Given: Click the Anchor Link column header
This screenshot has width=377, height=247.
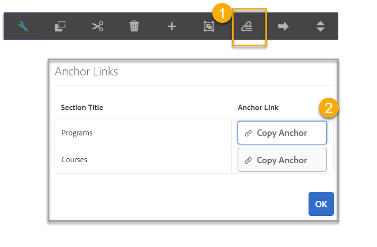Looking at the screenshot, I should coord(258,108).
